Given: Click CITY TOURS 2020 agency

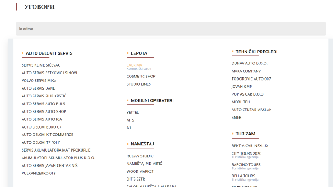Looking at the screenshot, I should point(247,154).
